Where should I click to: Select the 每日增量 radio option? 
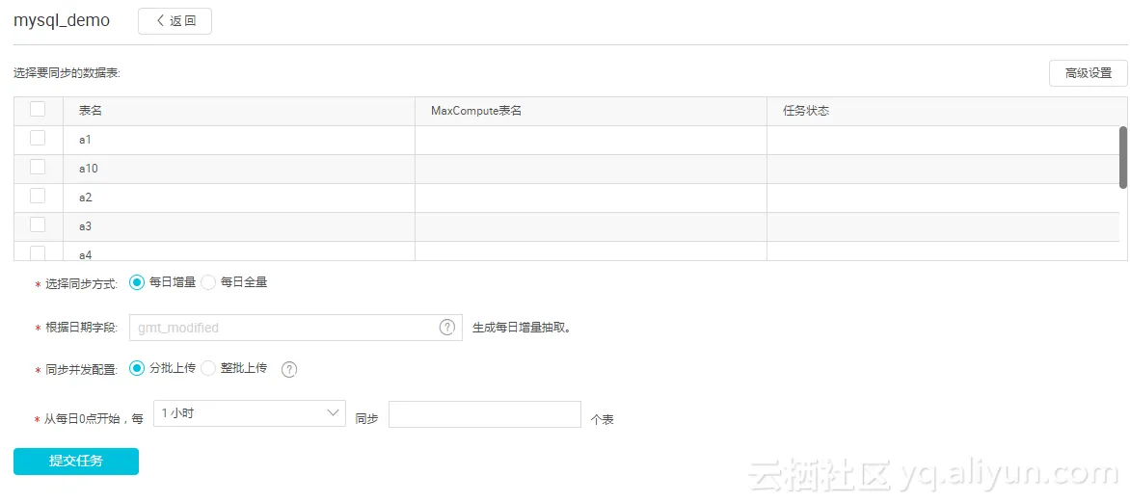(x=137, y=282)
